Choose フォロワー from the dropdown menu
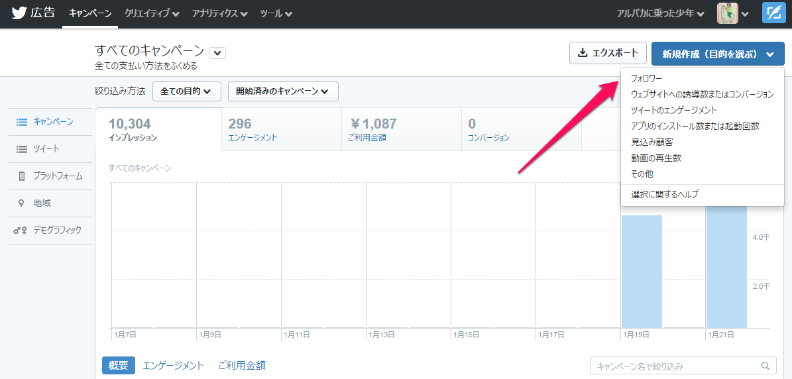 point(646,79)
